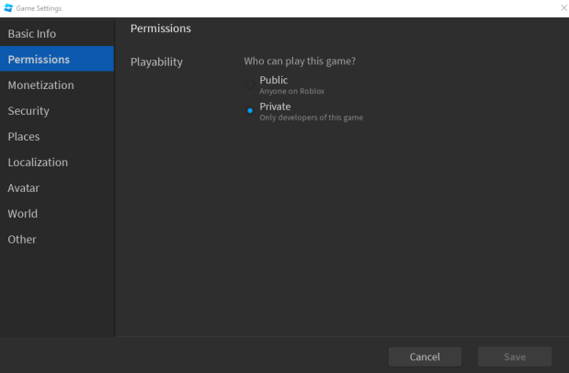Show the Avatar settings tab
The image size is (569, 373).
[x=57, y=188]
